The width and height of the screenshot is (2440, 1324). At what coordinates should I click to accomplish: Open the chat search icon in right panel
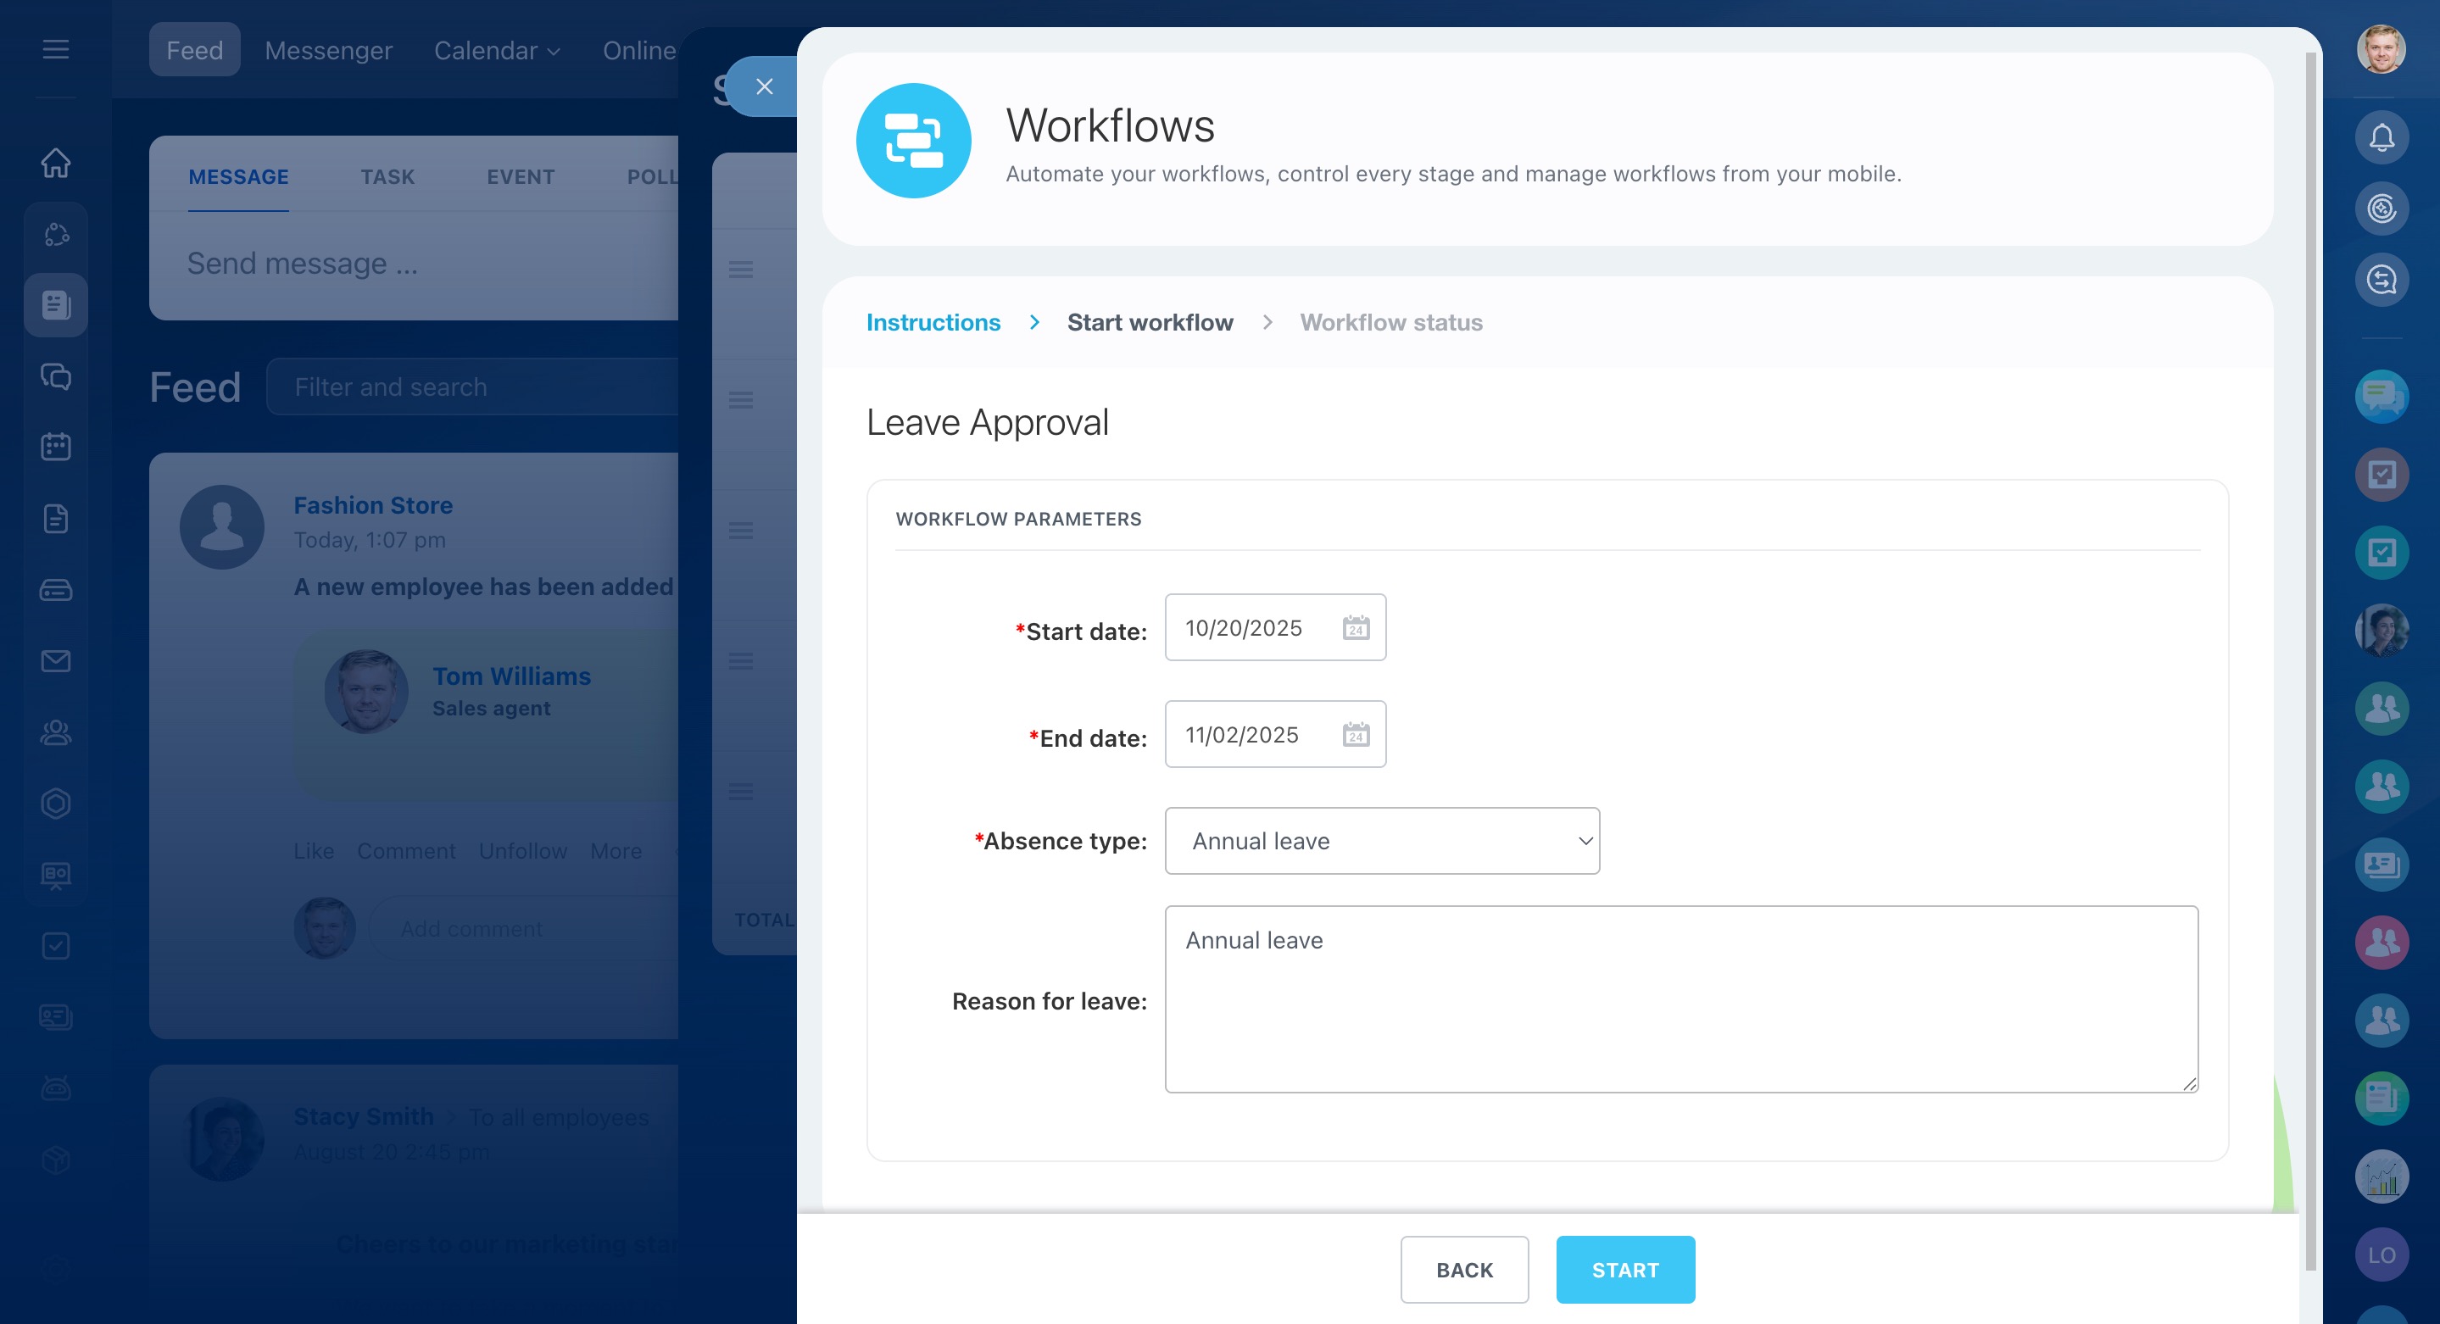pyautogui.click(x=2382, y=281)
